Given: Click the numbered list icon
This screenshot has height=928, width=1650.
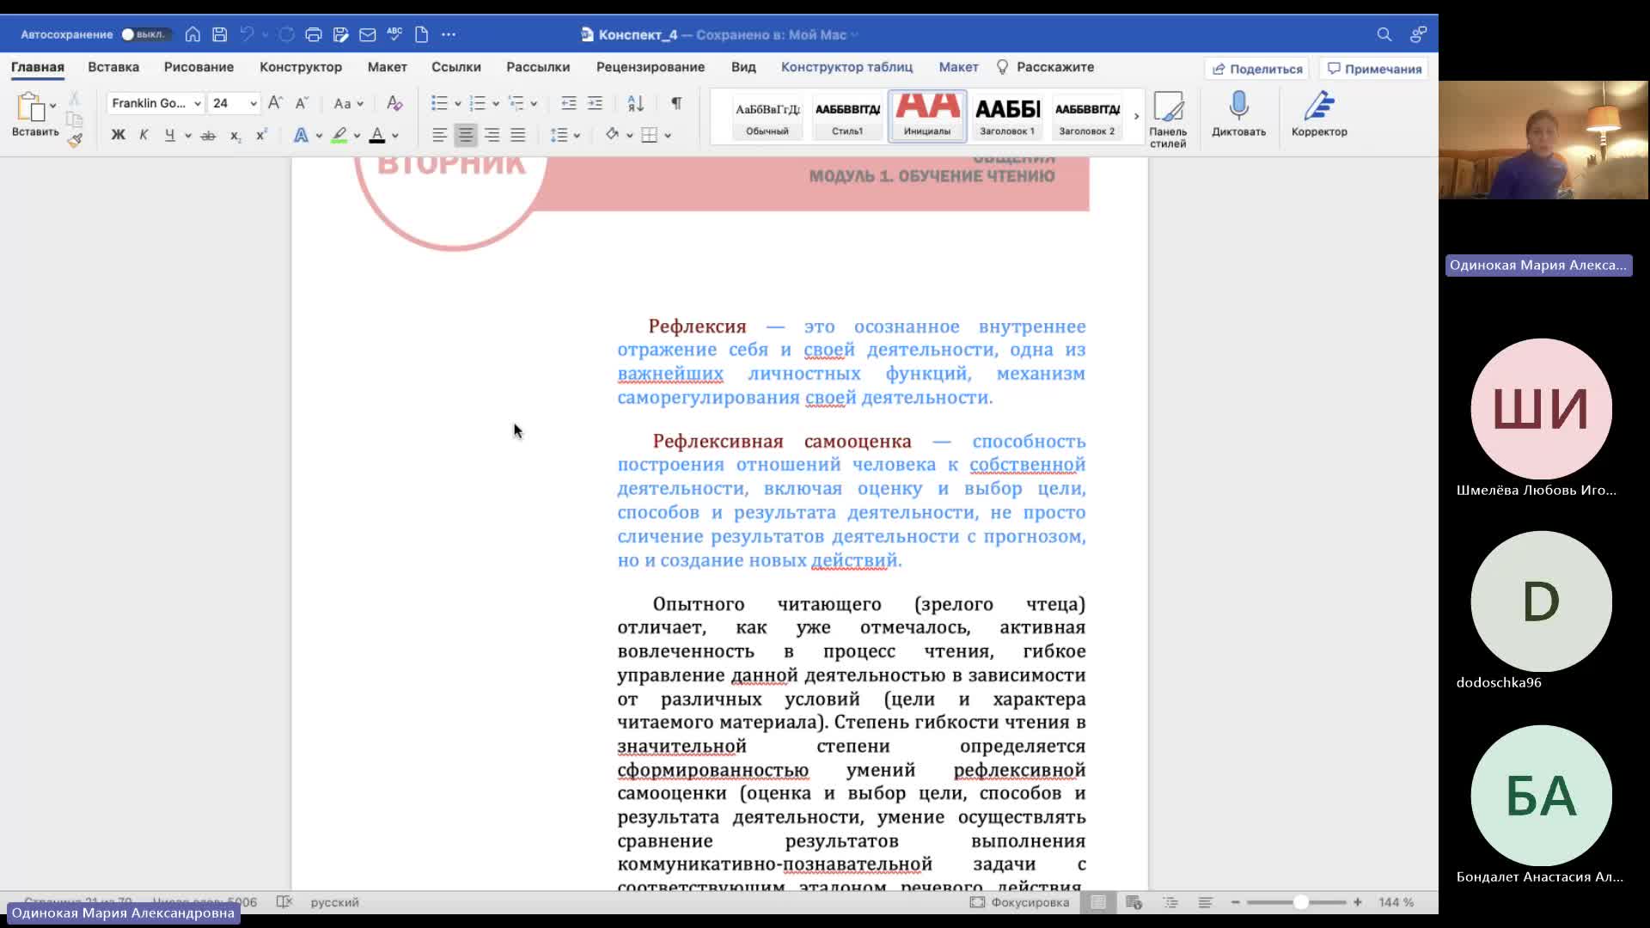Looking at the screenshot, I should 478,103.
